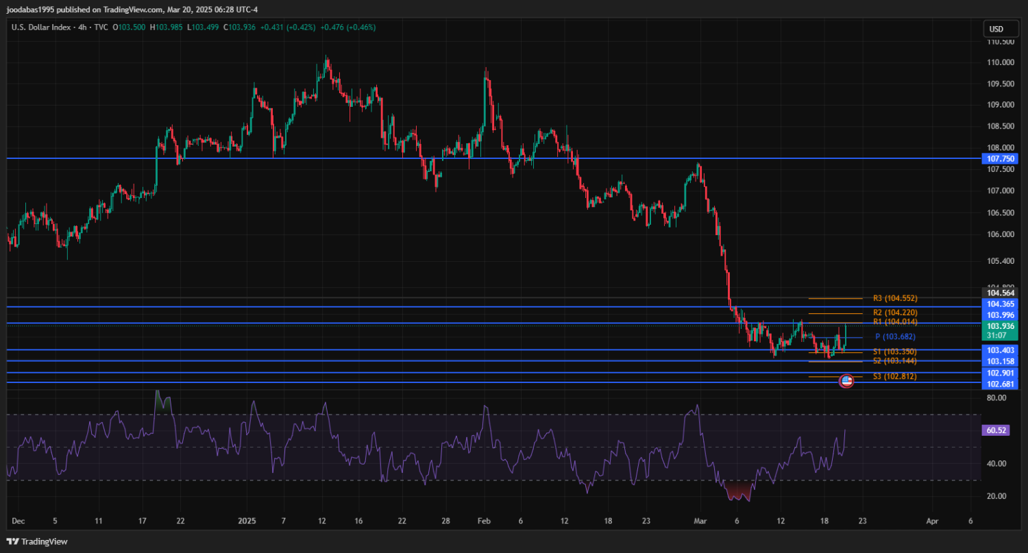Click the 104.564 gray price tag
Viewport: 1028px width, 553px height.
pos(1000,293)
